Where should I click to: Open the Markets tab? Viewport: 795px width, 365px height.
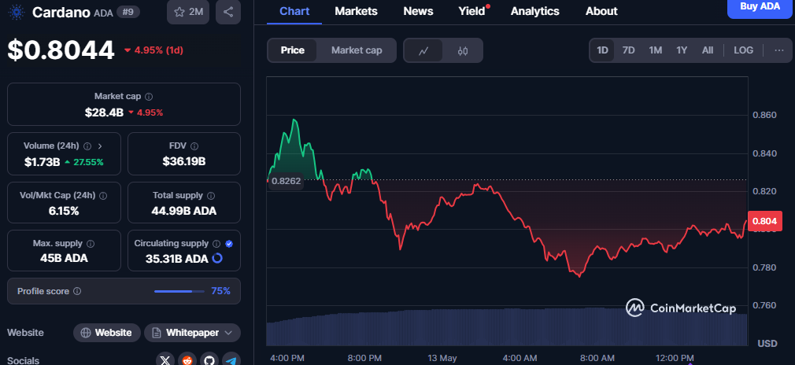[x=356, y=11]
